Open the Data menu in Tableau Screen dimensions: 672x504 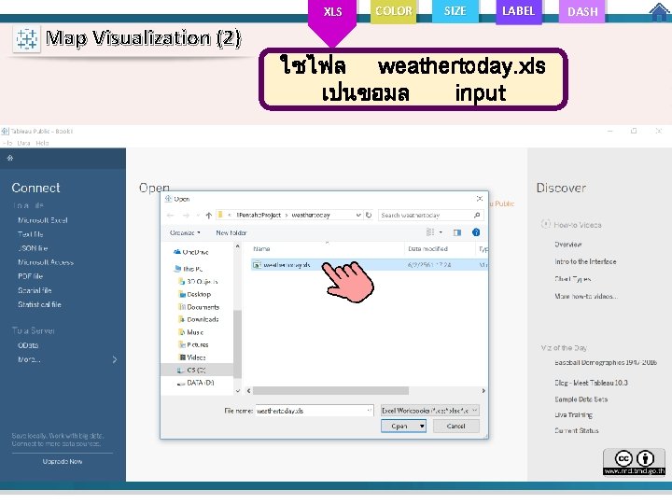(23, 143)
